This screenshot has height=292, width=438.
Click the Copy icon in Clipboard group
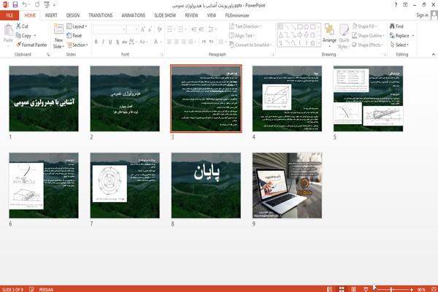click(x=18, y=36)
